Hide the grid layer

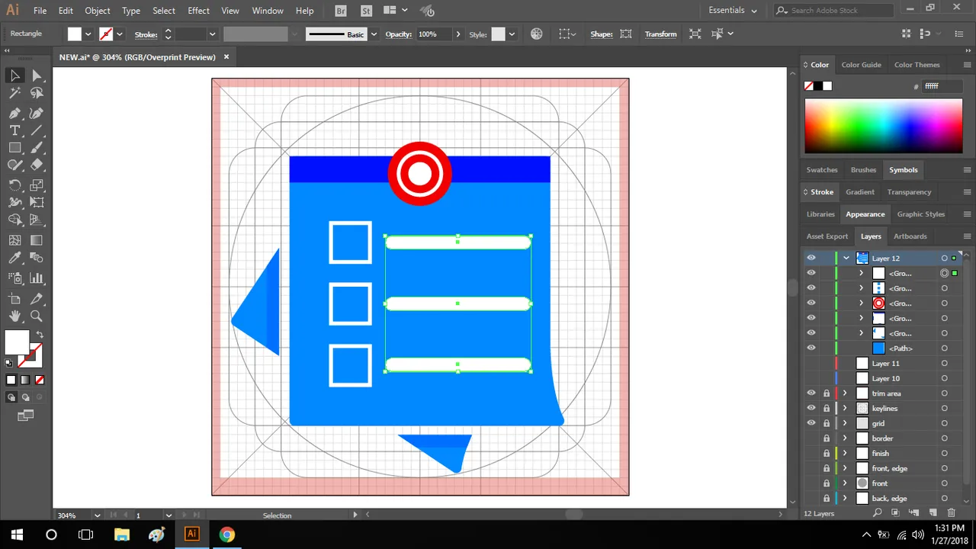tap(811, 423)
